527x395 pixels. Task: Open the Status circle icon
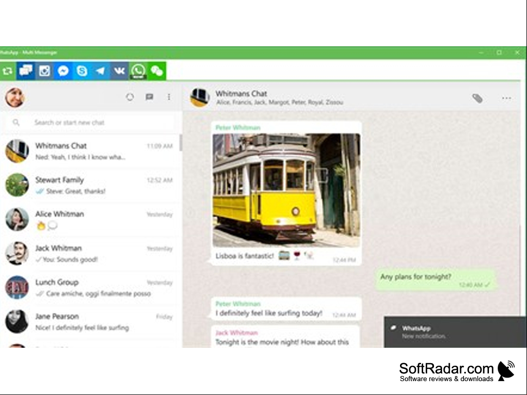pyautogui.click(x=130, y=97)
